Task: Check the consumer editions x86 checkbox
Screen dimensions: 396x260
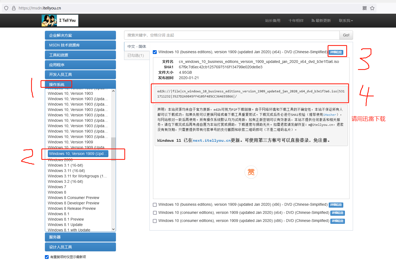Action: (x=155, y=221)
